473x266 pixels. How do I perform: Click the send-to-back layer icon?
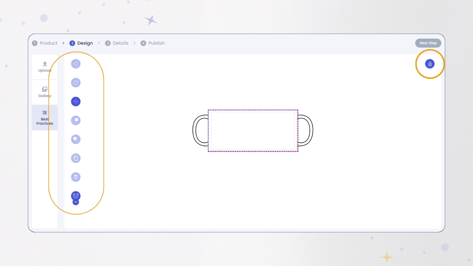76,139
